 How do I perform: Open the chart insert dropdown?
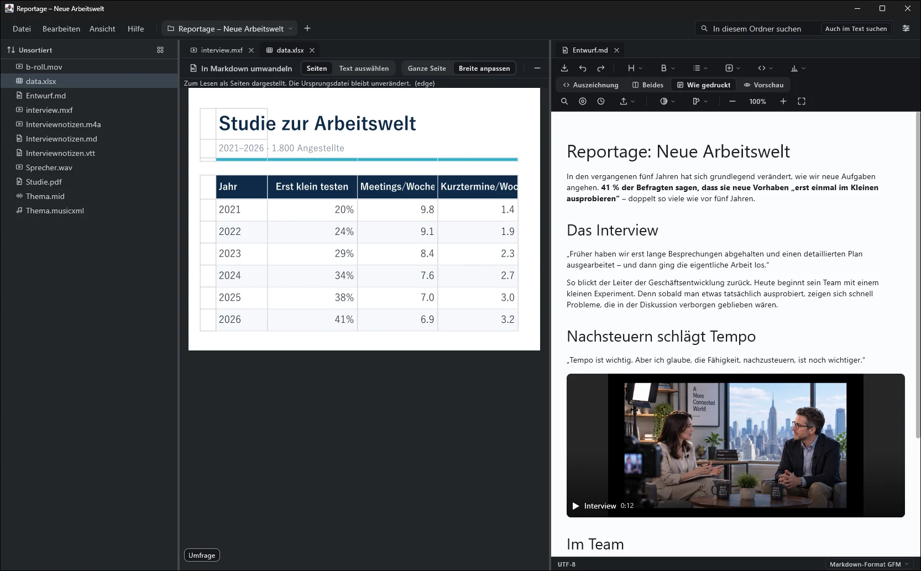798,68
